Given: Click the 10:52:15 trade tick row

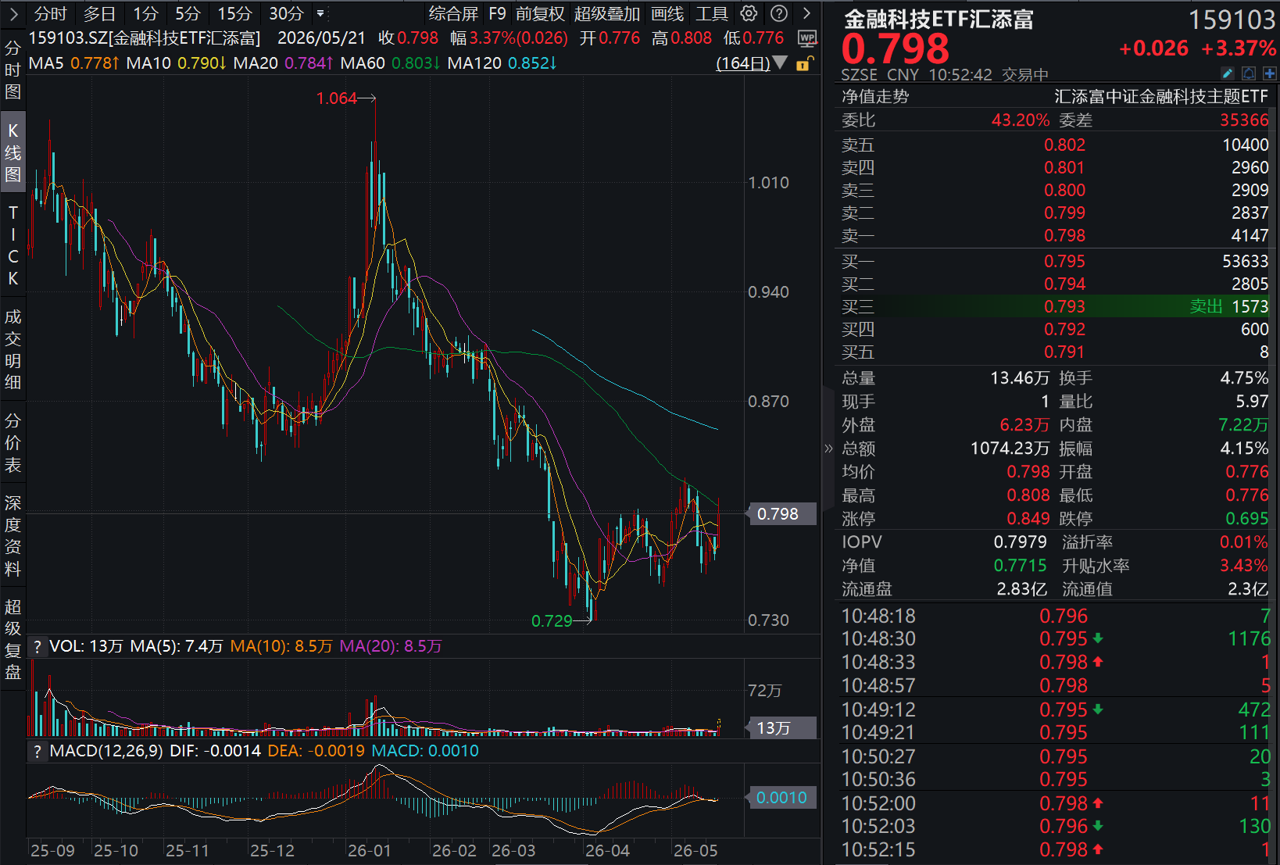Looking at the screenshot, I should [x=1057, y=849].
